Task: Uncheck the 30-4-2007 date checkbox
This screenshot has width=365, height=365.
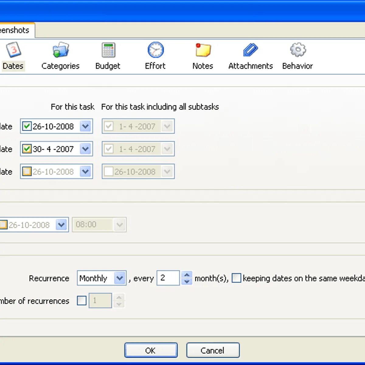Action: pyautogui.click(x=27, y=149)
